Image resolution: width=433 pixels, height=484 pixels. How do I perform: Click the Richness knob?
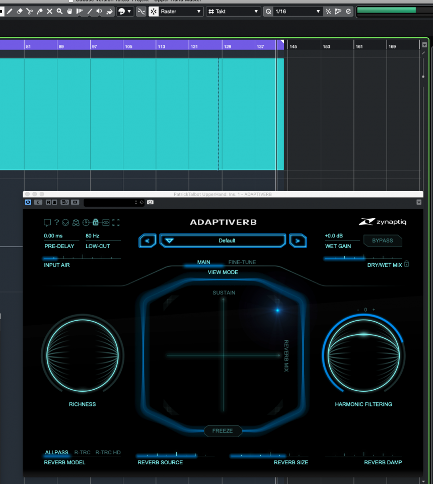tap(83, 355)
